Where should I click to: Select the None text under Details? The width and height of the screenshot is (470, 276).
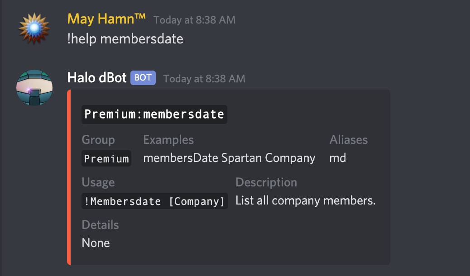(x=96, y=243)
